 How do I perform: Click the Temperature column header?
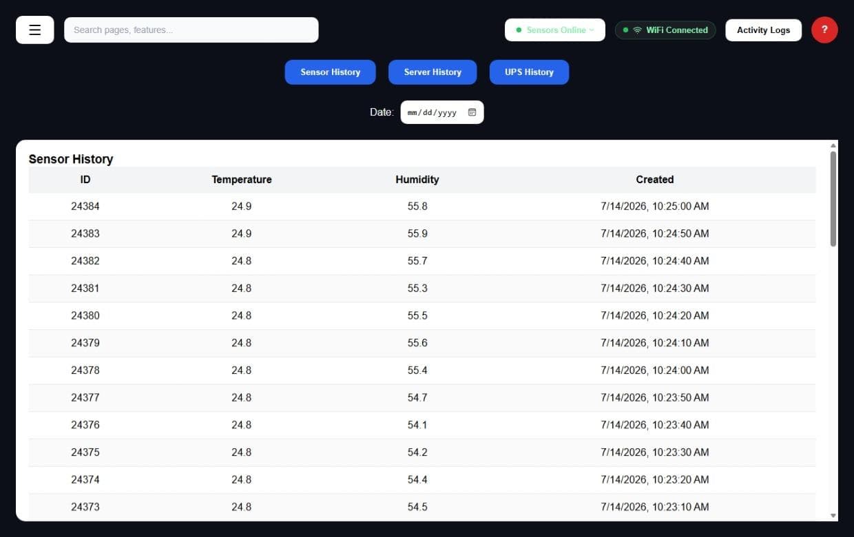(x=242, y=180)
